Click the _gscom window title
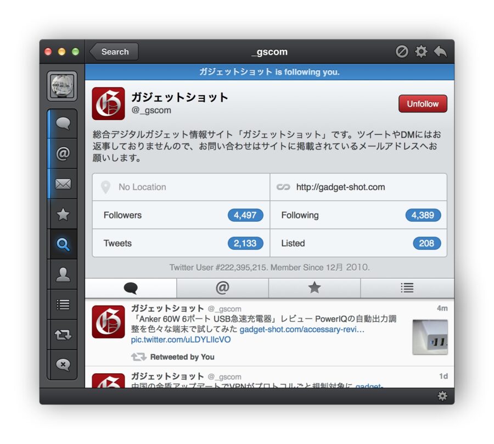 [270, 52]
